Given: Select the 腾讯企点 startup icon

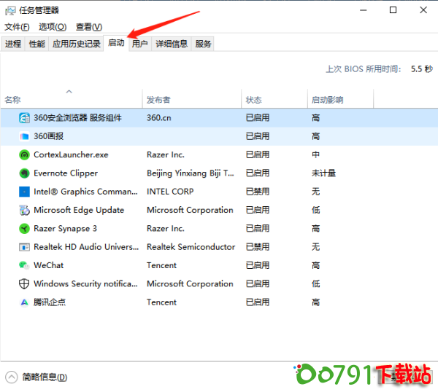Looking at the screenshot, I should click(x=24, y=302).
